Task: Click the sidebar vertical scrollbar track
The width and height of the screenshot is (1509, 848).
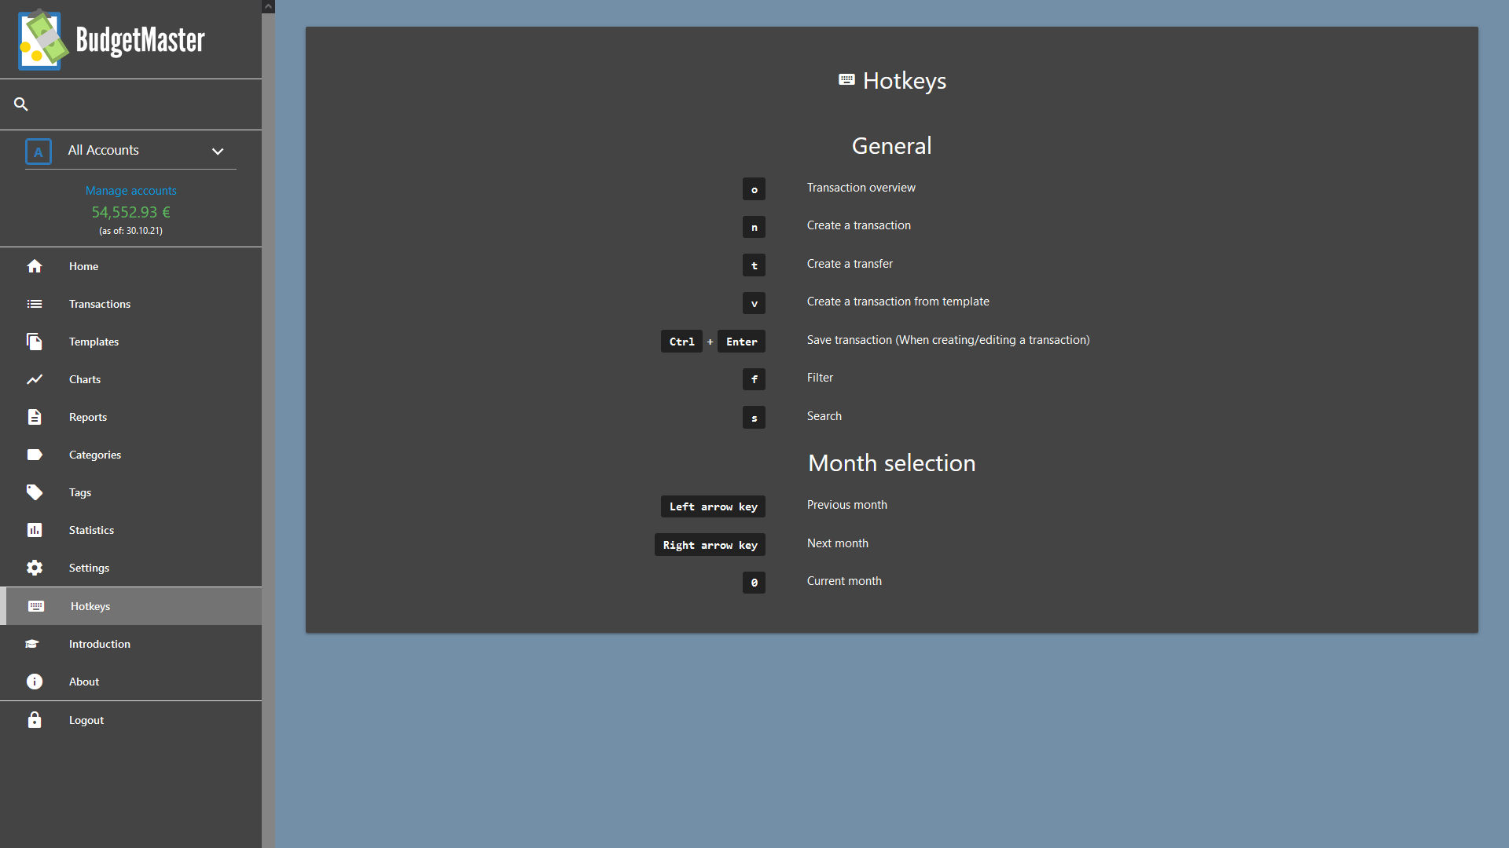Action: [268, 430]
